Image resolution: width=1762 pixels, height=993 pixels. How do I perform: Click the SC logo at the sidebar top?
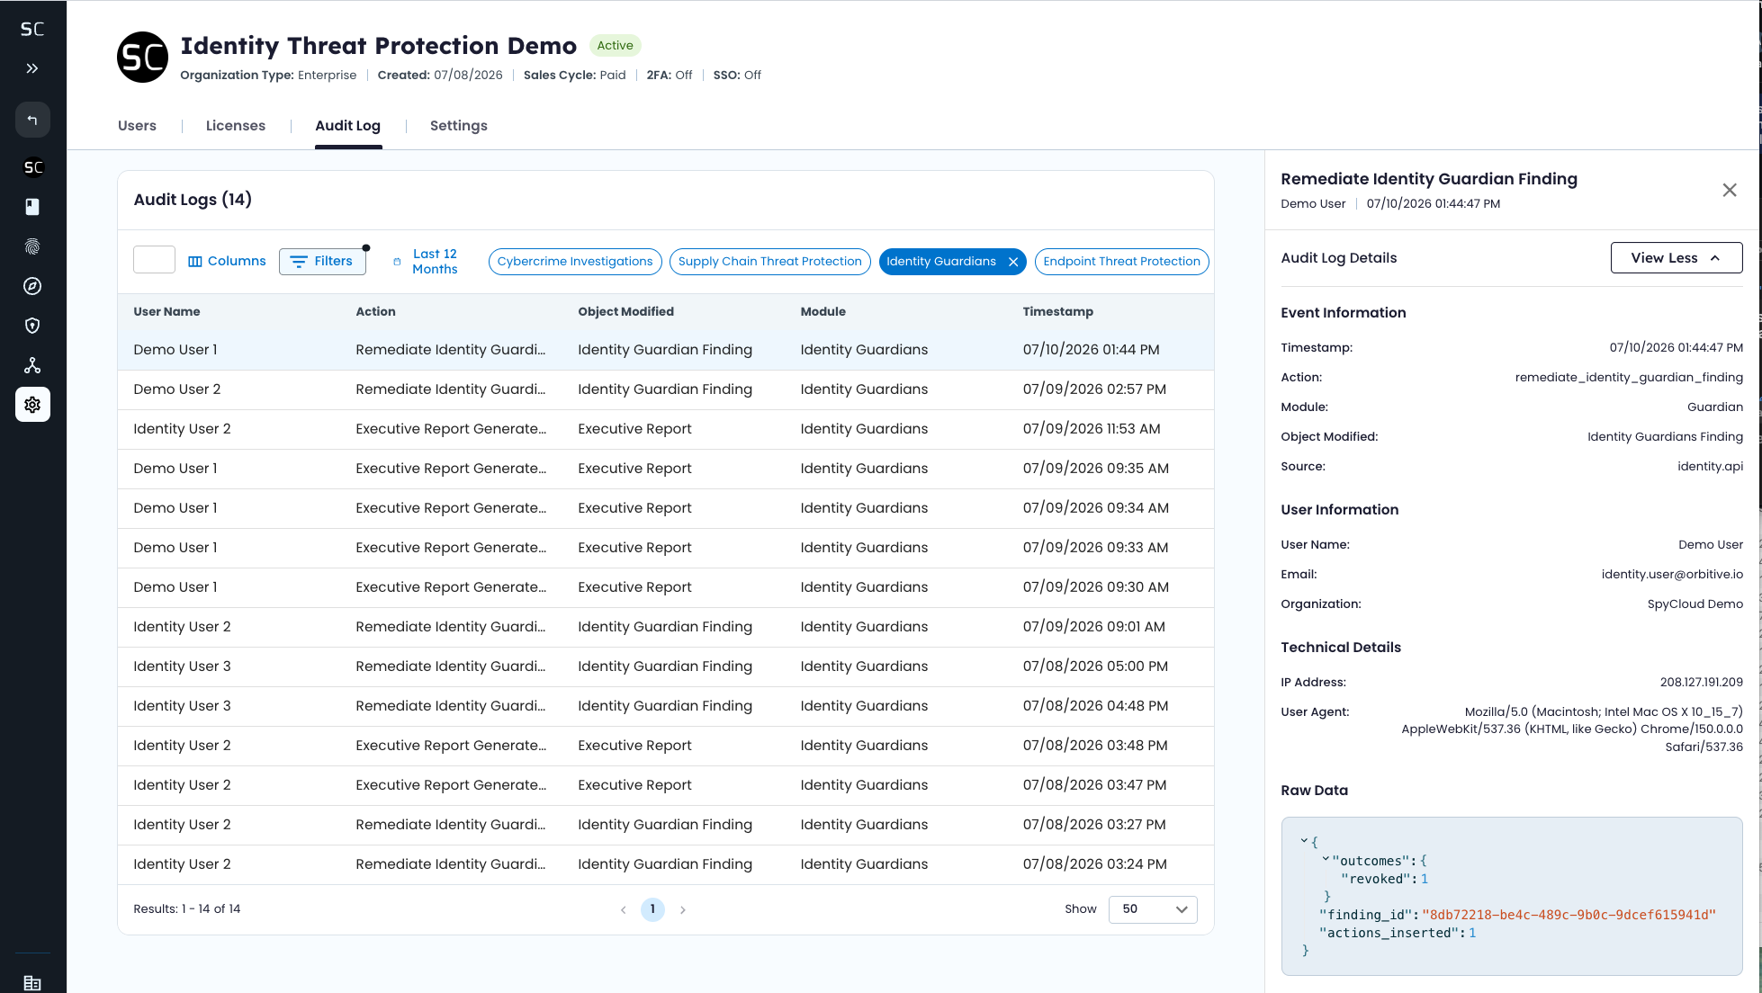(32, 29)
